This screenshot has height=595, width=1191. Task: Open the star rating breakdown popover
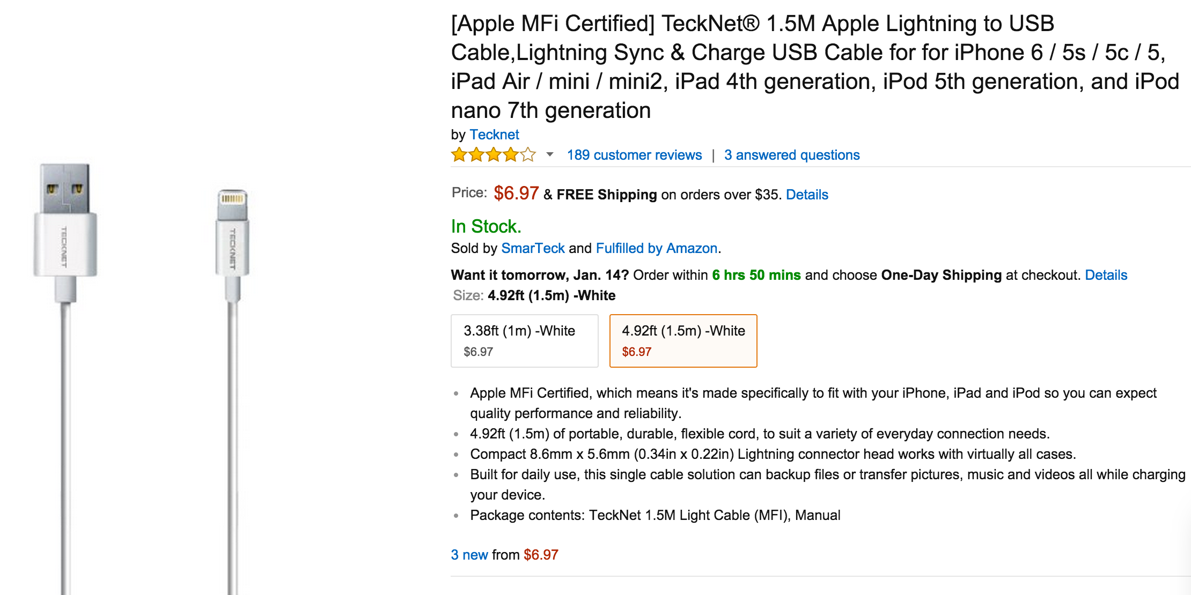tap(549, 155)
